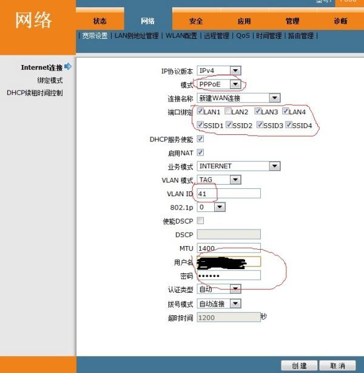
Task: Open the 诊断 tab
Action: (340, 21)
